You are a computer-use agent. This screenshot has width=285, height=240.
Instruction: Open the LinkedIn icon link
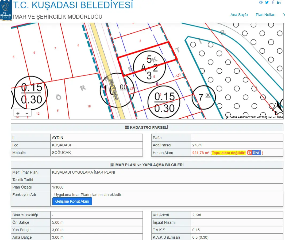click(x=279, y=2)
